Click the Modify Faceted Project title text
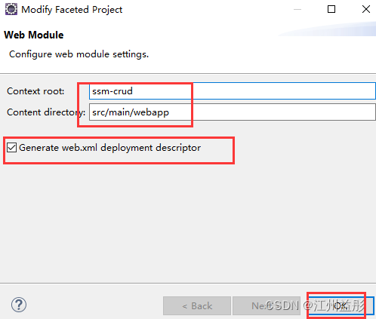 pos(72,10)
